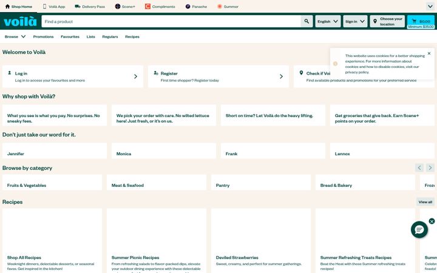
Task: Click the Panache logo icon
Action: pyautogui.click(x=188, y=7)
